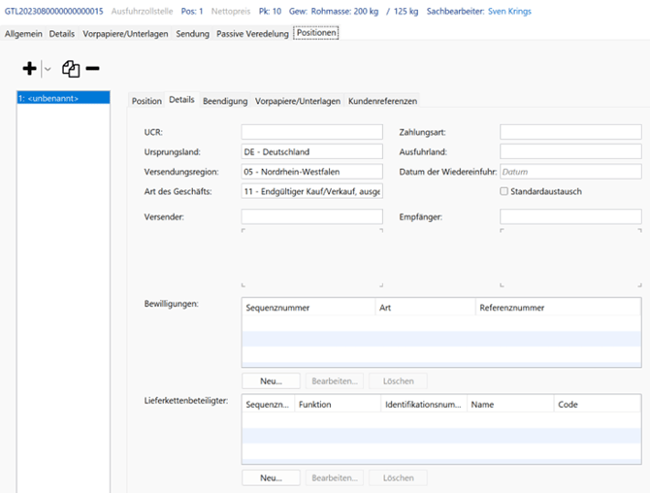Click the Art column header in Bewilligungen
Viewport: 650px width, 493px height.
click(425, 308)
